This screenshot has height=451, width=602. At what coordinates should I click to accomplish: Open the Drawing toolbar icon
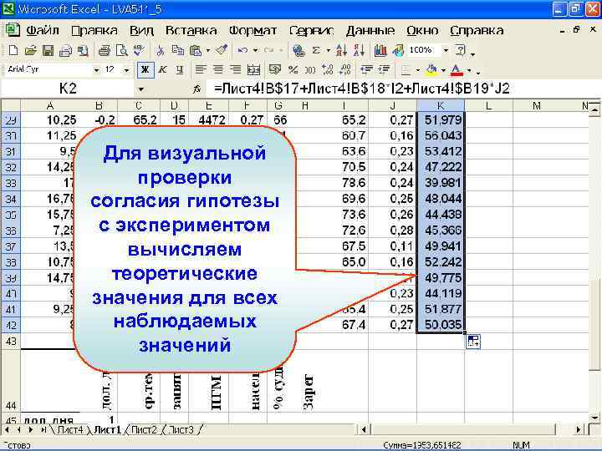pyautogui.click(x=398, y=50)
